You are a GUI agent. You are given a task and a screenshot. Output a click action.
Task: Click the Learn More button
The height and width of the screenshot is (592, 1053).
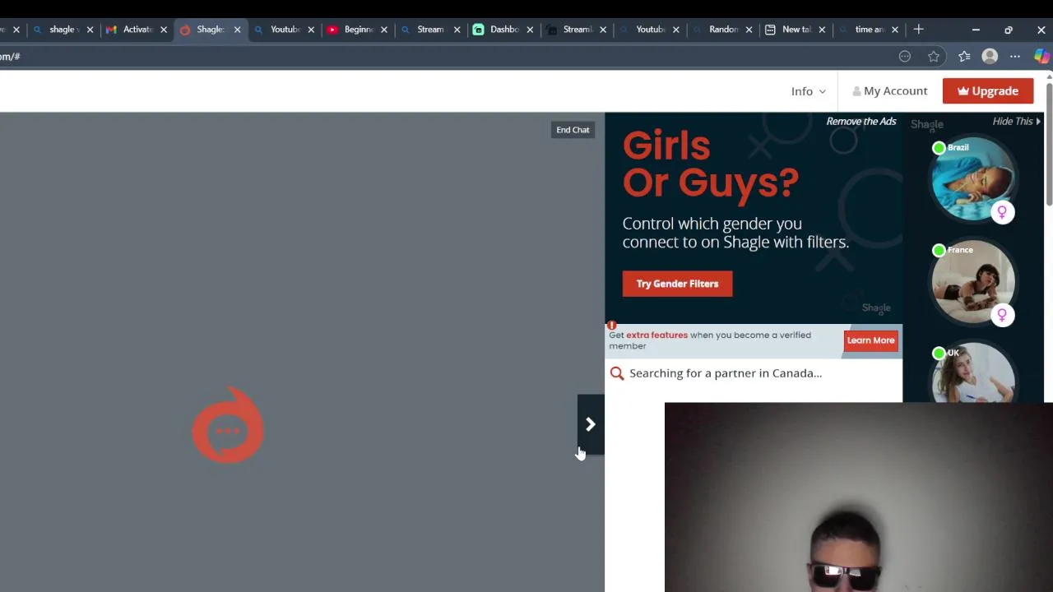pyautogui.click(x=870, y=340)
